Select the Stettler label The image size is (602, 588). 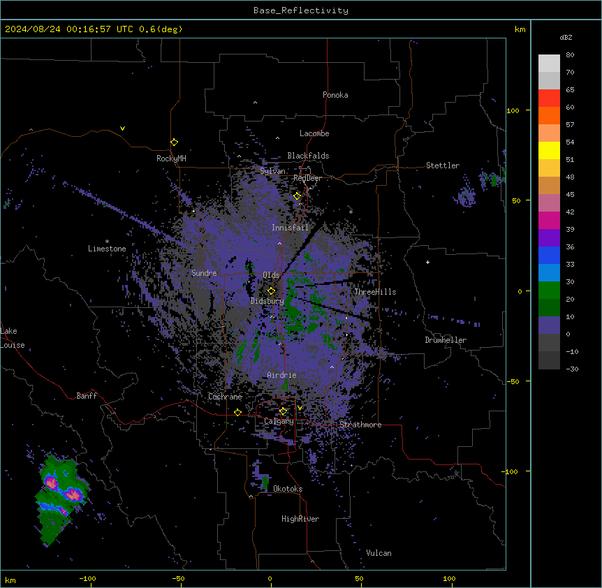click(443, 166)
